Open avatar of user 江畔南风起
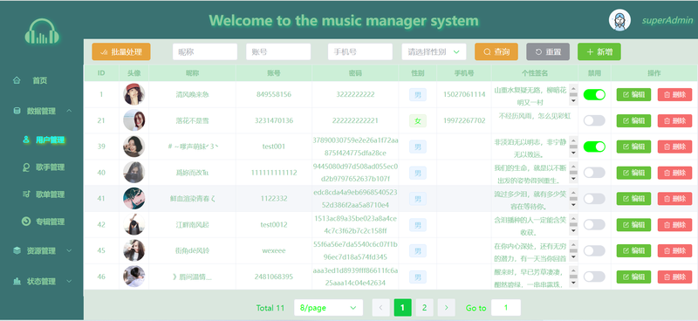698x321 pixels. 133,224
